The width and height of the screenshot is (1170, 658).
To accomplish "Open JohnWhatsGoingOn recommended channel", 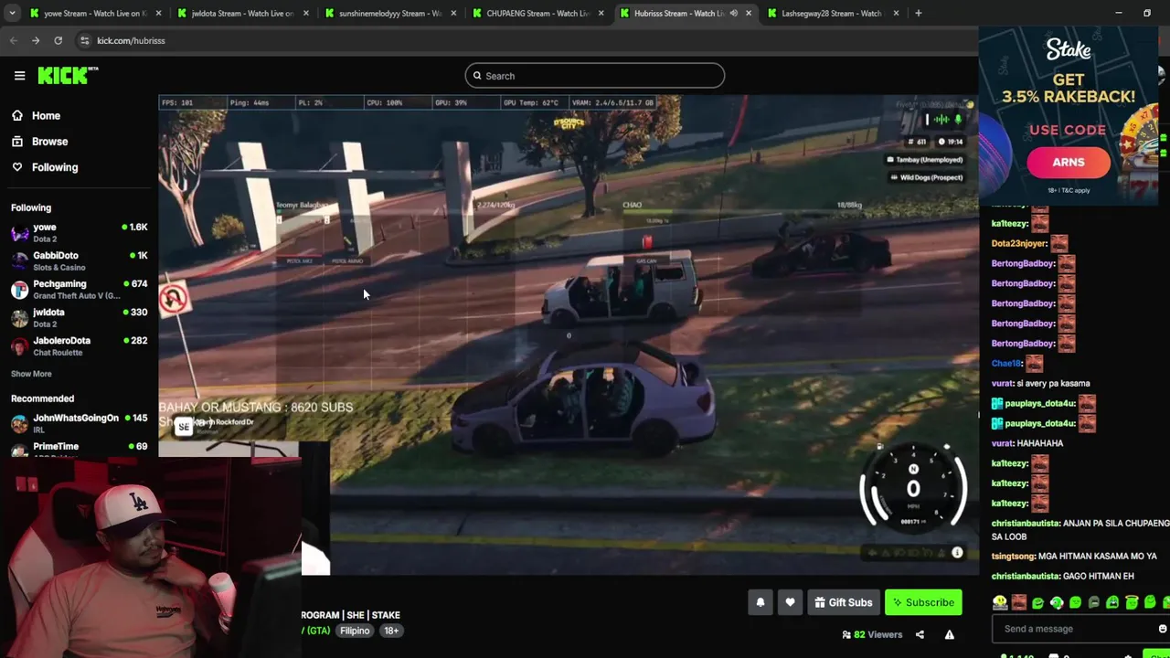I will tap(79, 423).
